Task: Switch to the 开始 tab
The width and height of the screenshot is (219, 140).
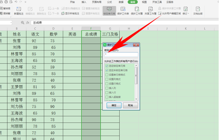Action: [x=72, y=2]
